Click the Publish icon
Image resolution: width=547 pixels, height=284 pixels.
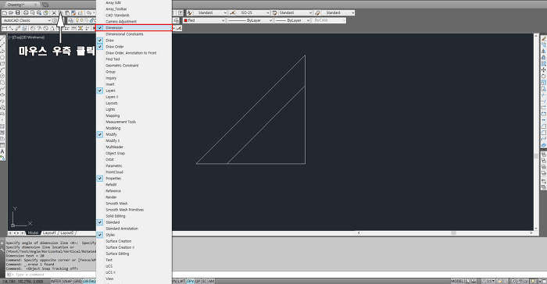point(39,12)
